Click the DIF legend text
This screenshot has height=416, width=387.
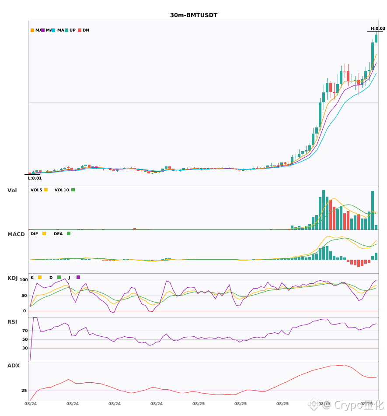(34, 234)
